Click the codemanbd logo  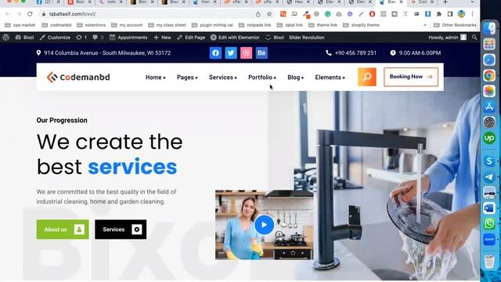coord(78,77)
